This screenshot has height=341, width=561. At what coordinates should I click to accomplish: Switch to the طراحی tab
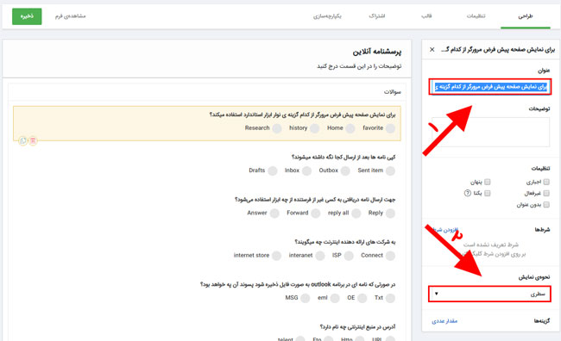coord(526,16)
